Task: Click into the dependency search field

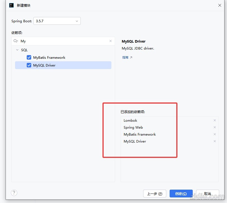Action: 64,41
